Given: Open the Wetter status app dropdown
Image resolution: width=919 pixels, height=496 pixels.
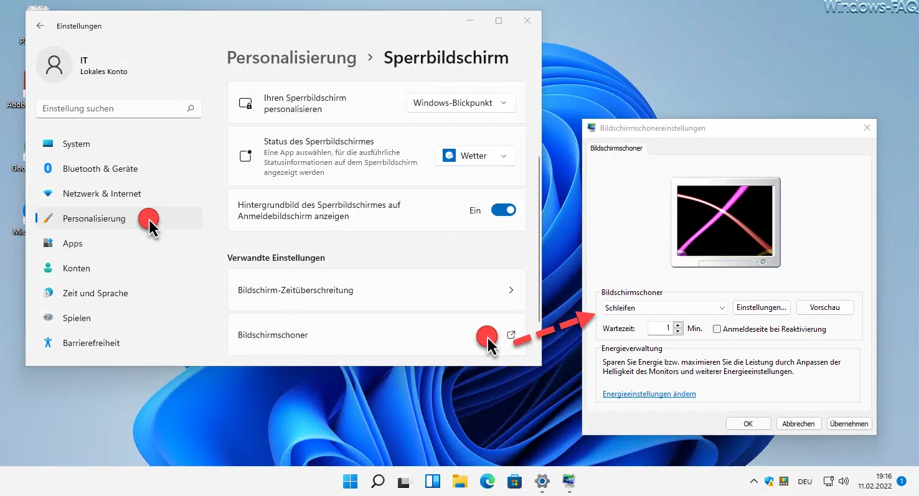Looking at the screenshot, I should point(476,156).
